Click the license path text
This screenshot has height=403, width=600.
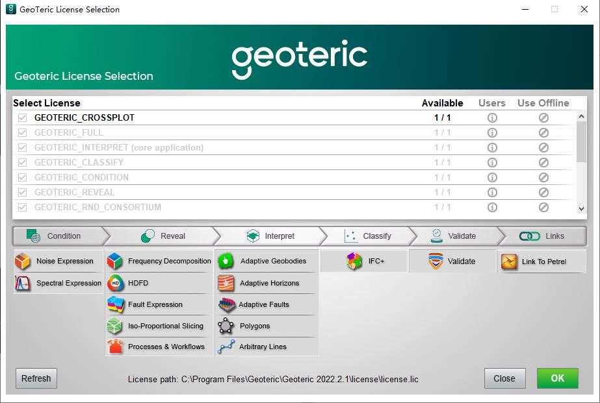(x=273, y=380)
